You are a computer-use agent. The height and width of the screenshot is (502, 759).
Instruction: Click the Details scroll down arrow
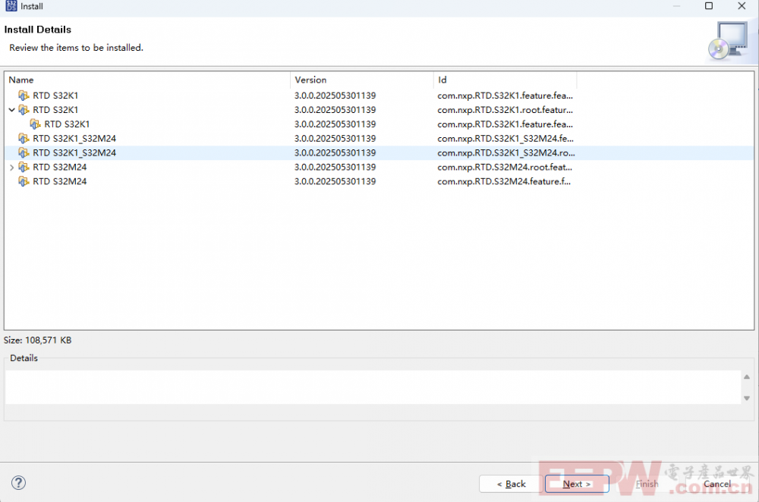(x=747, y=398)
